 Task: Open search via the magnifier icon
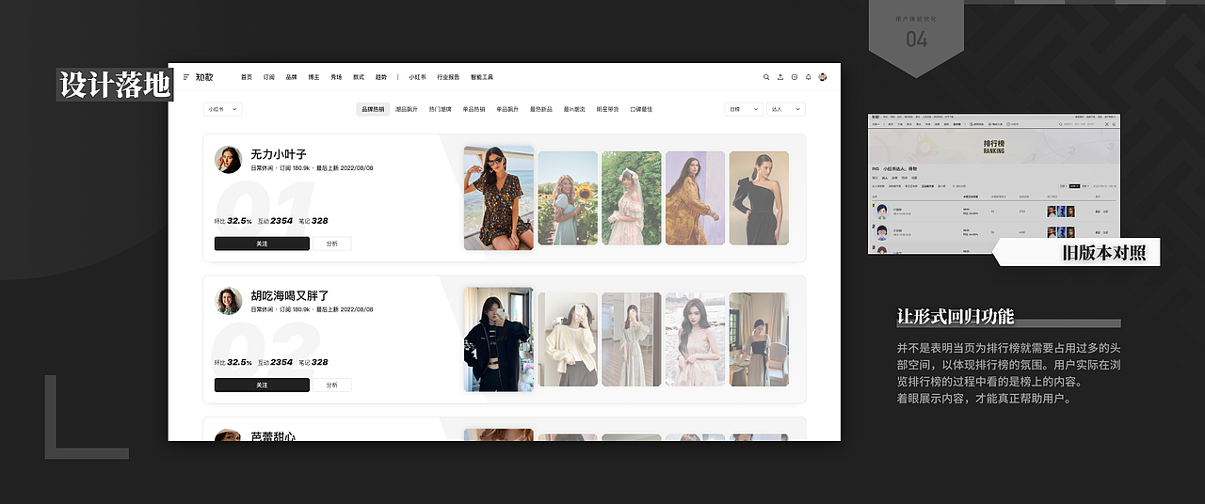[x=766, y=77]
